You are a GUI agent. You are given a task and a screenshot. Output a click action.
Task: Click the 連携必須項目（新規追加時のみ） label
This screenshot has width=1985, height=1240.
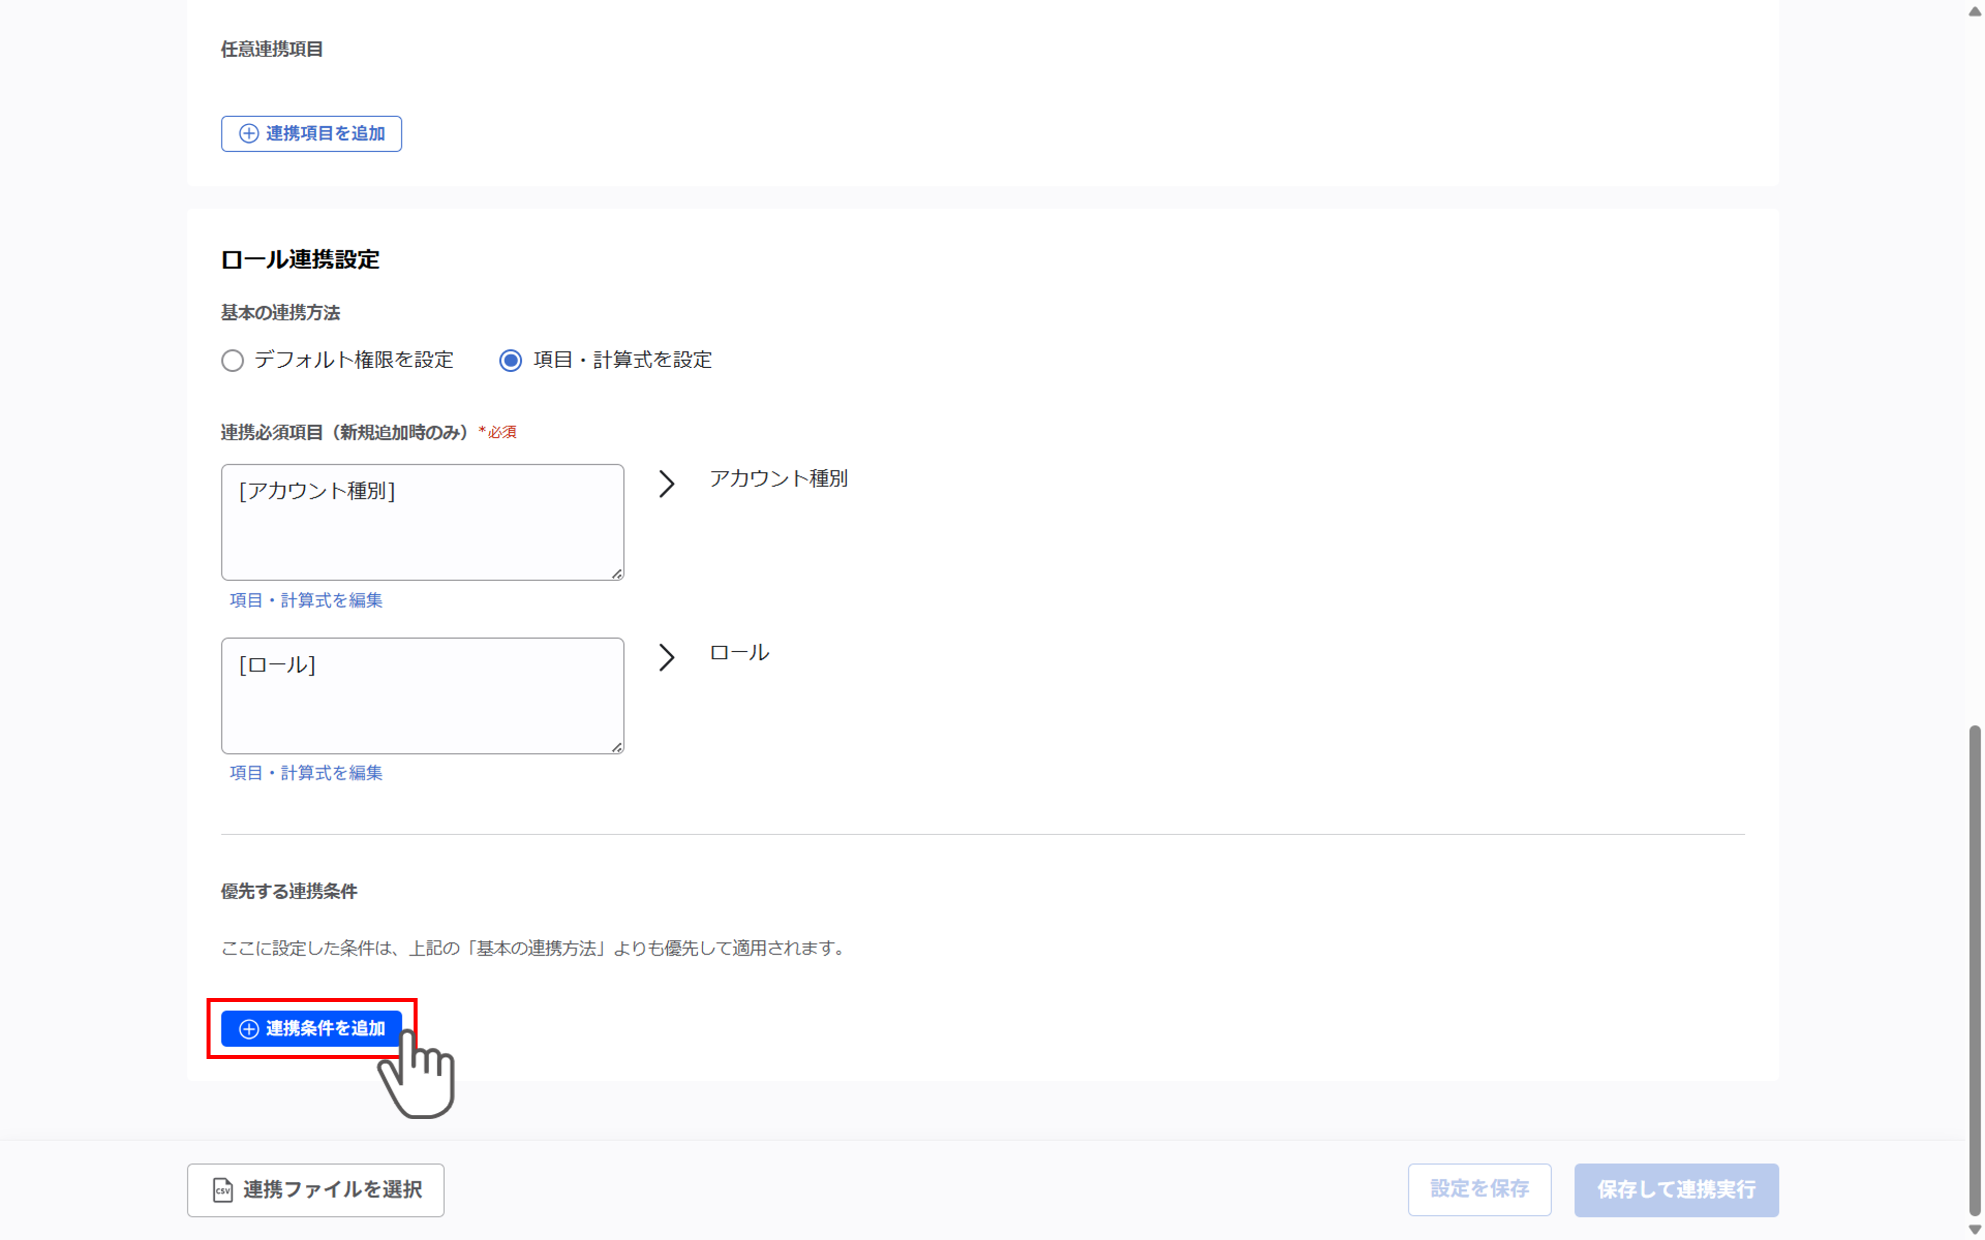pyautogui.click(x=344, y=432)
